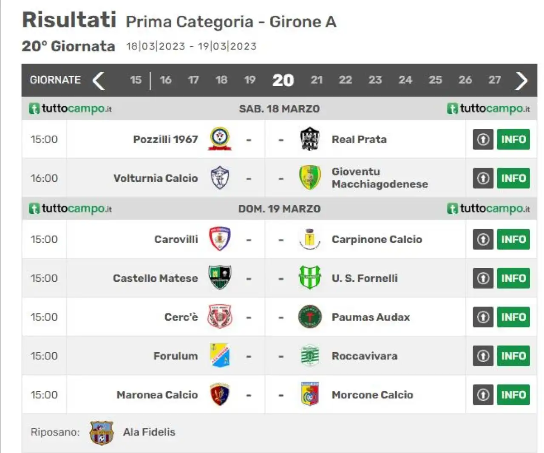Show next giornate with right chevron

(521, 80)
